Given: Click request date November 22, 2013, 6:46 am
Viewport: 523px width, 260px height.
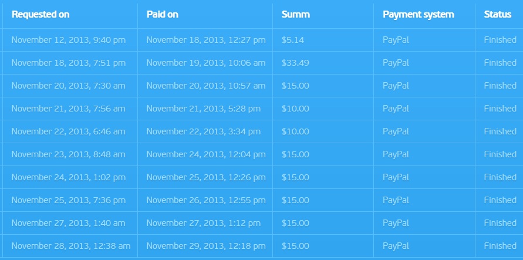Looking at the screenshot, I should tap(69, 131).
